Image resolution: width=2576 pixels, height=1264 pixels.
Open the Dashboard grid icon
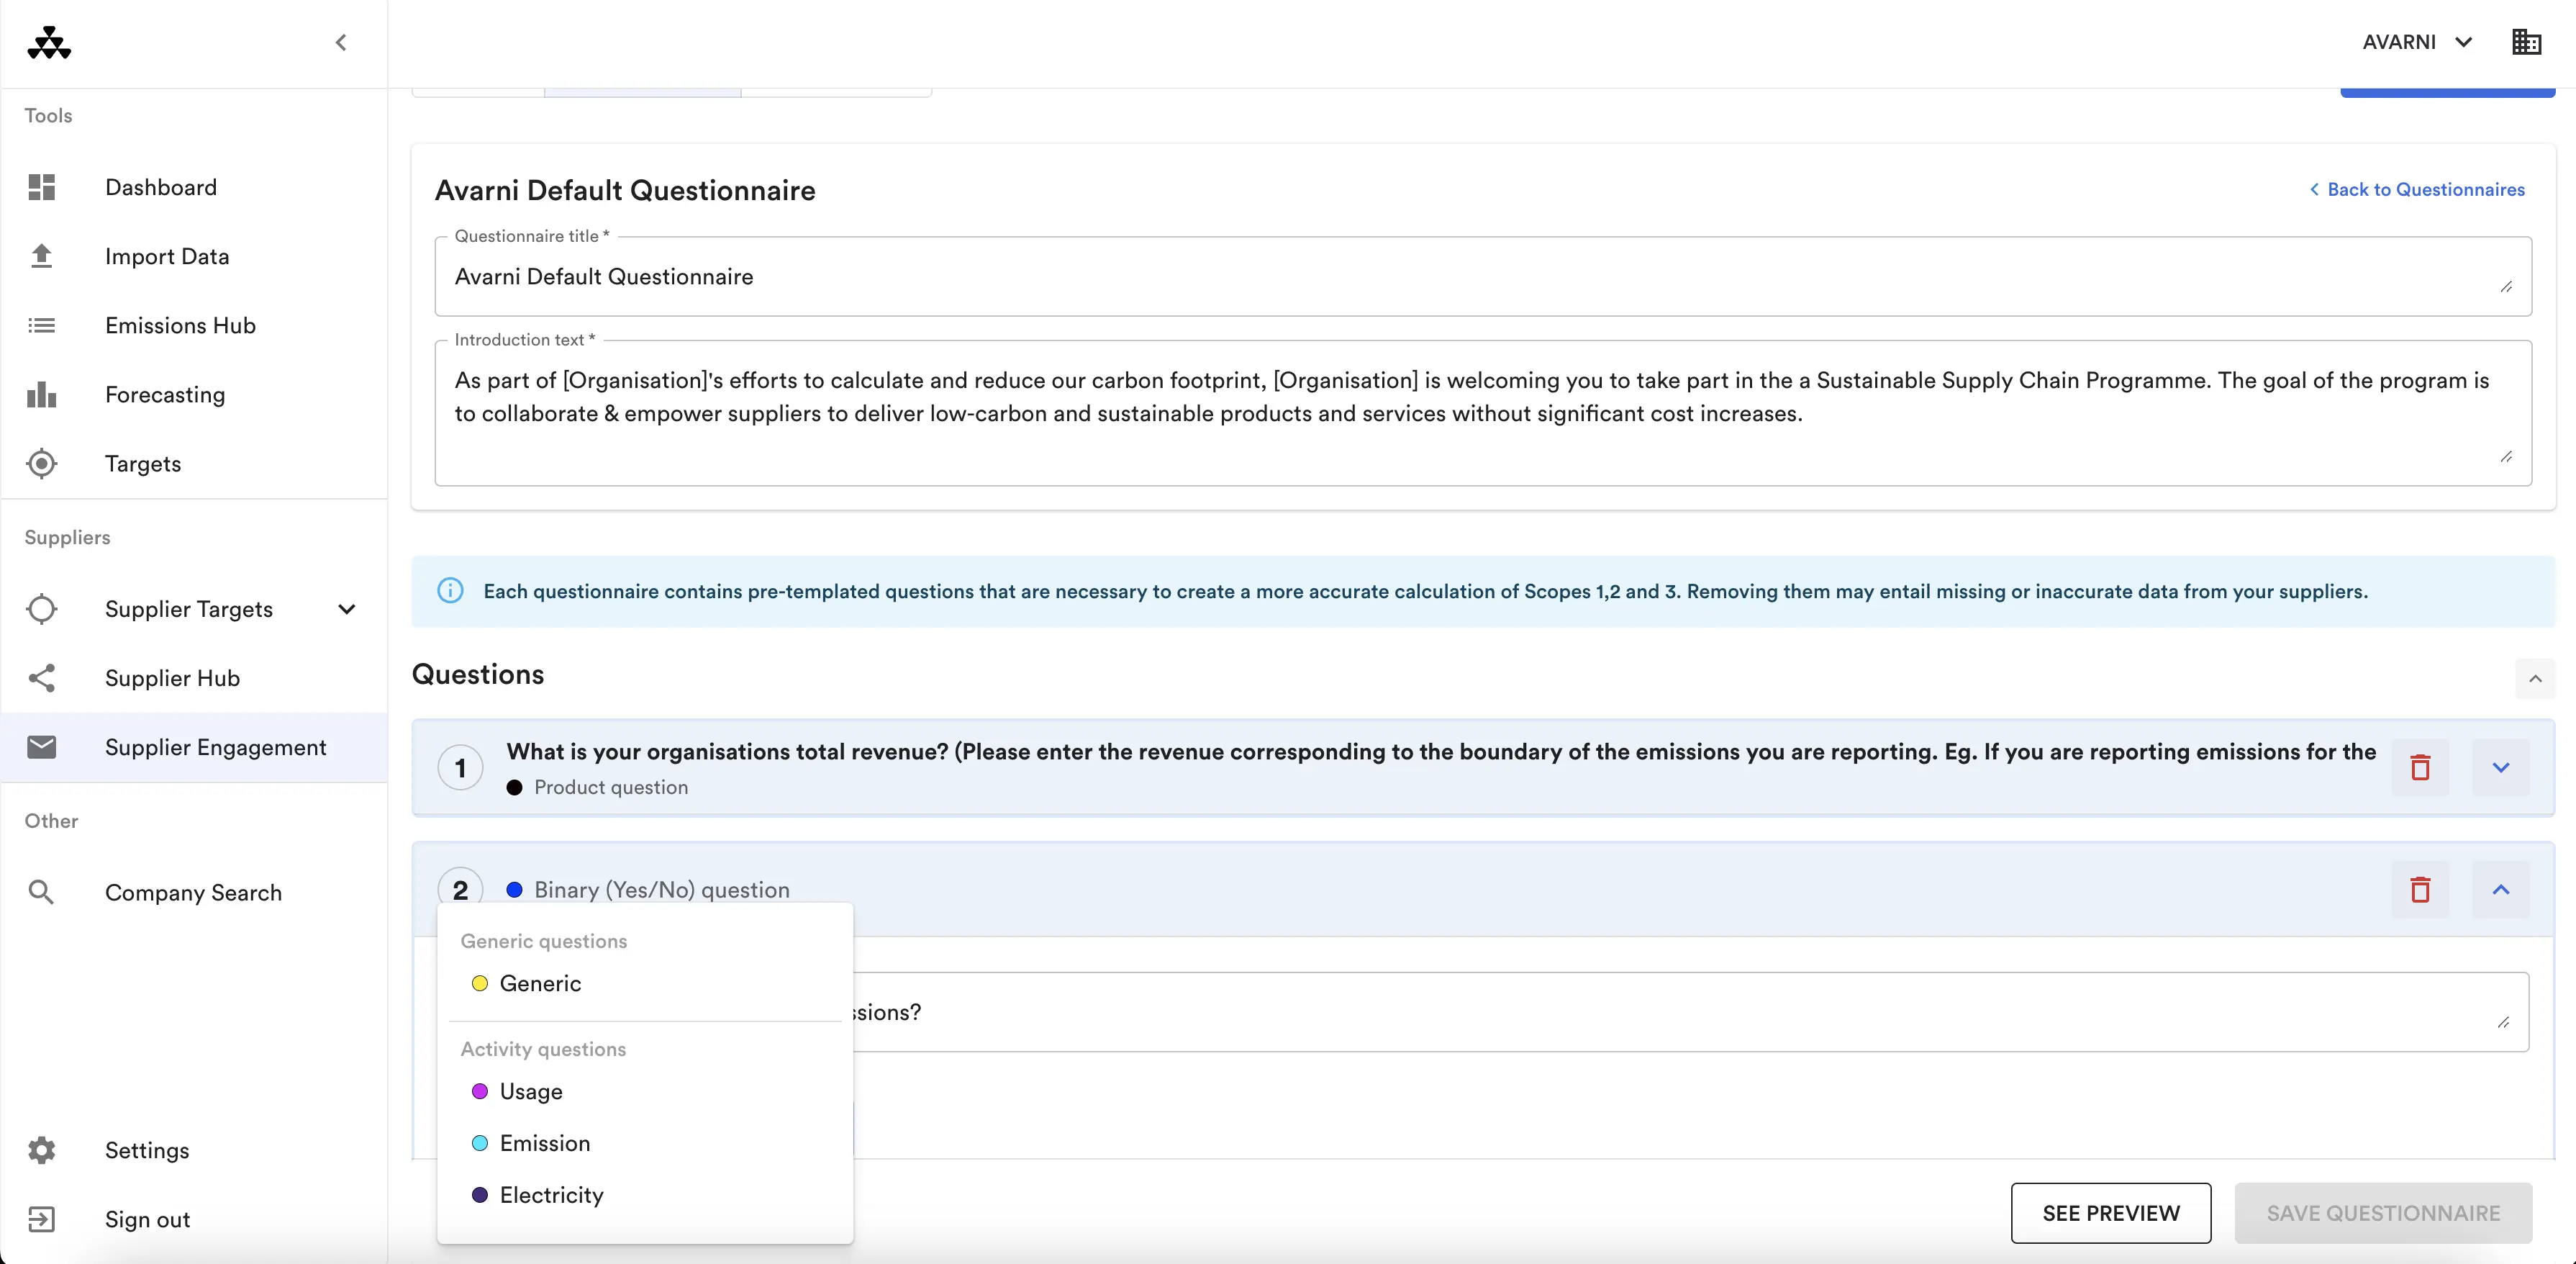pos(41,187)
